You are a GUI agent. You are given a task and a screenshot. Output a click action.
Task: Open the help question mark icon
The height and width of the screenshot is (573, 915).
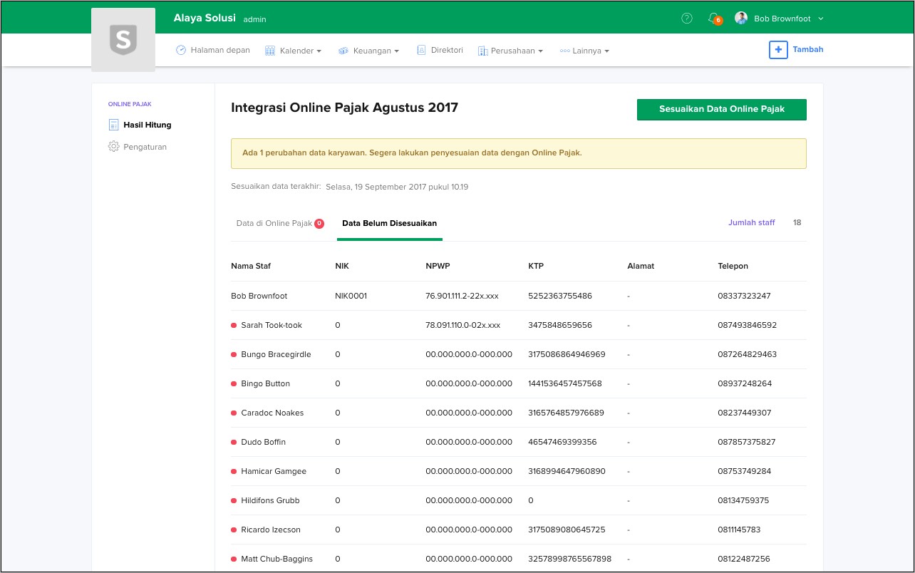point(687,19)
